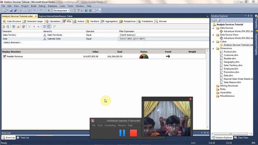The width and height of the screenshot is (258, 145).
Task: Open the Explore InternetSalesReason Table tab
Action: point(56,16)
